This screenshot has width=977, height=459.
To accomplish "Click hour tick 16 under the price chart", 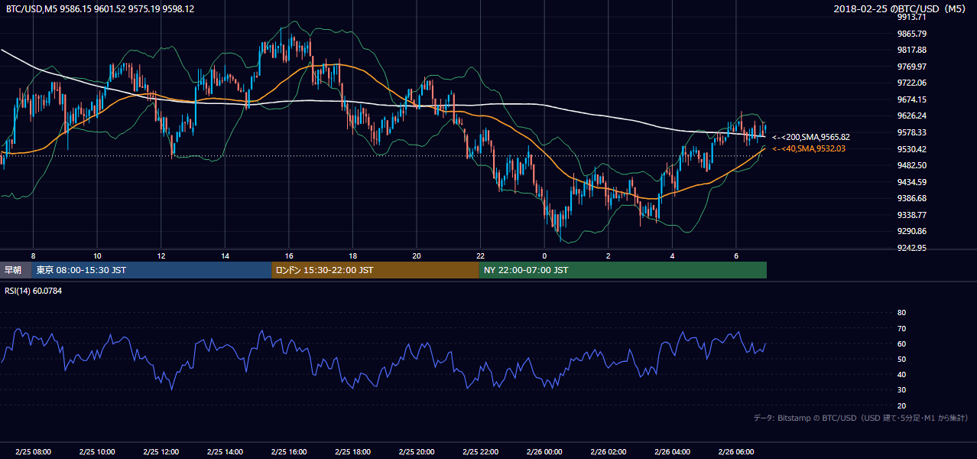I will 289,256.
